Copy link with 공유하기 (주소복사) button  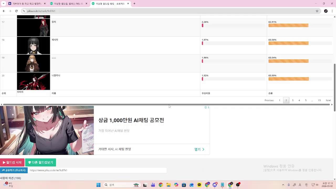[14, 170]
